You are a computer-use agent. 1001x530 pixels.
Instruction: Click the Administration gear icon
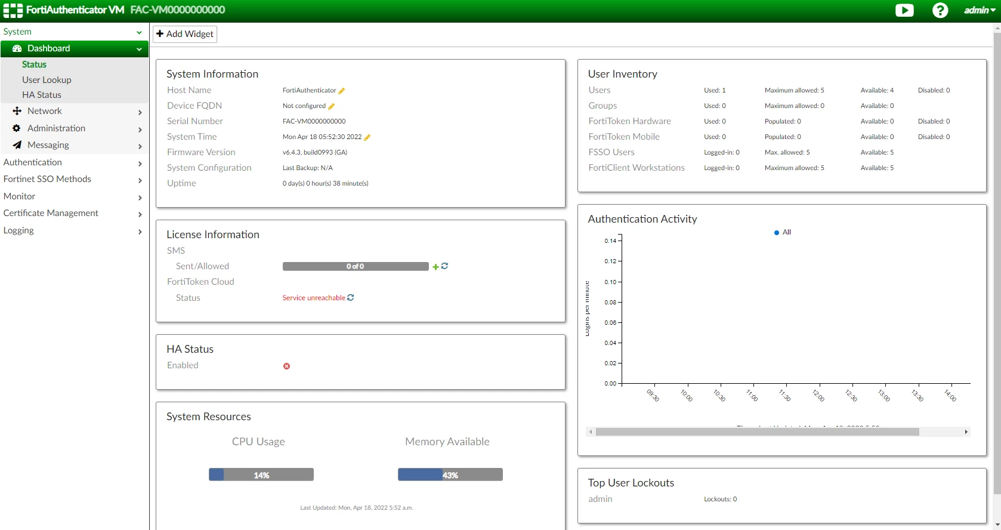[x=17, y=128]
